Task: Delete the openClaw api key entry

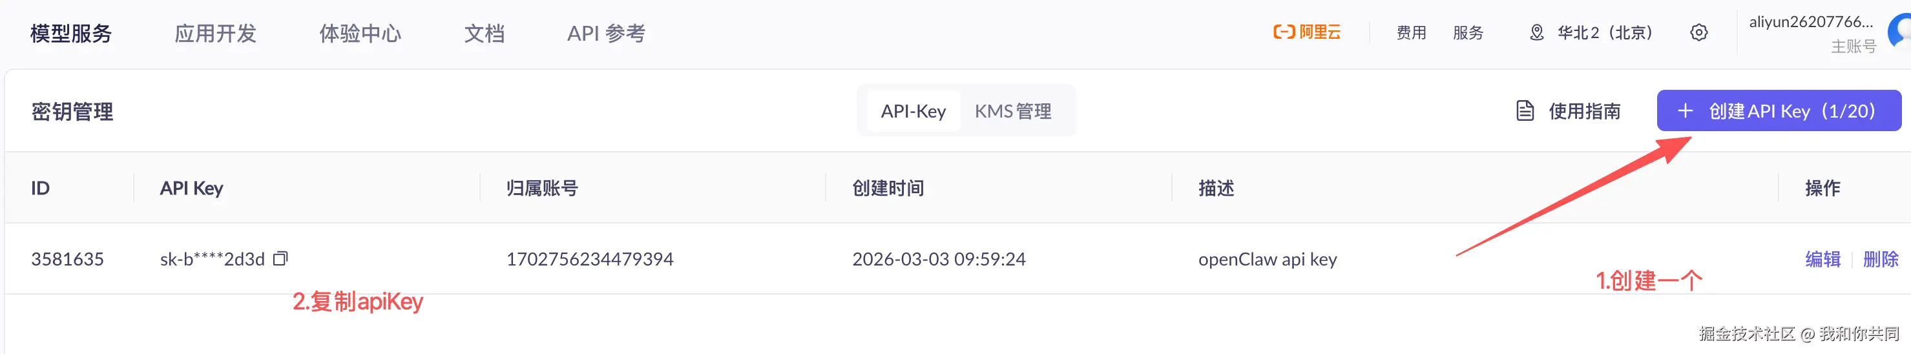Action: click(1880, 259)
